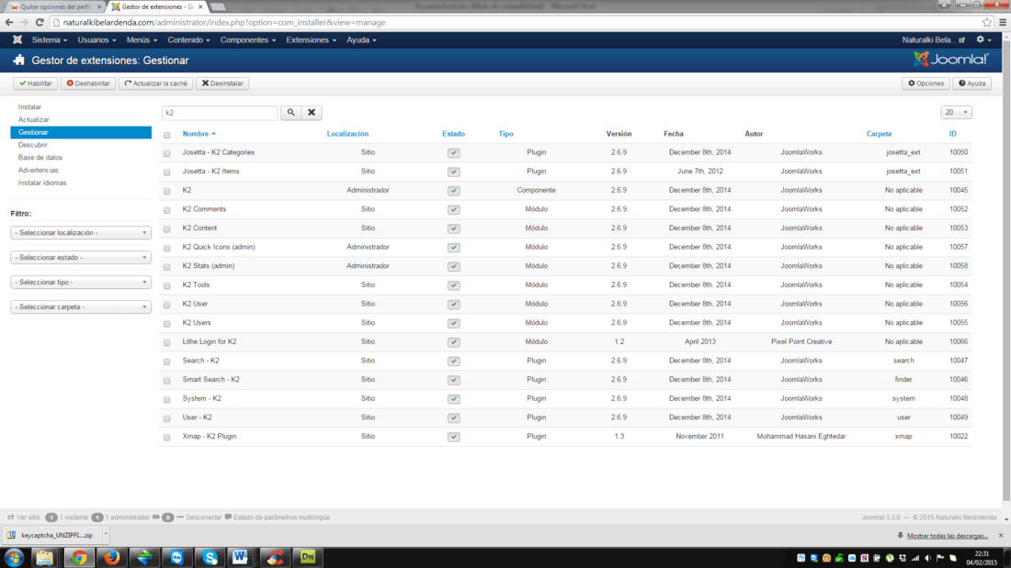Image resolution: width=1011 pixels, height=568 pixels.
Task: Click the Habilitar button
Action: point(36,84)
